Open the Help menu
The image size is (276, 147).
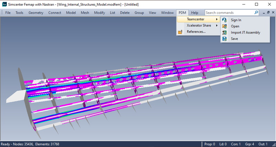195,13
